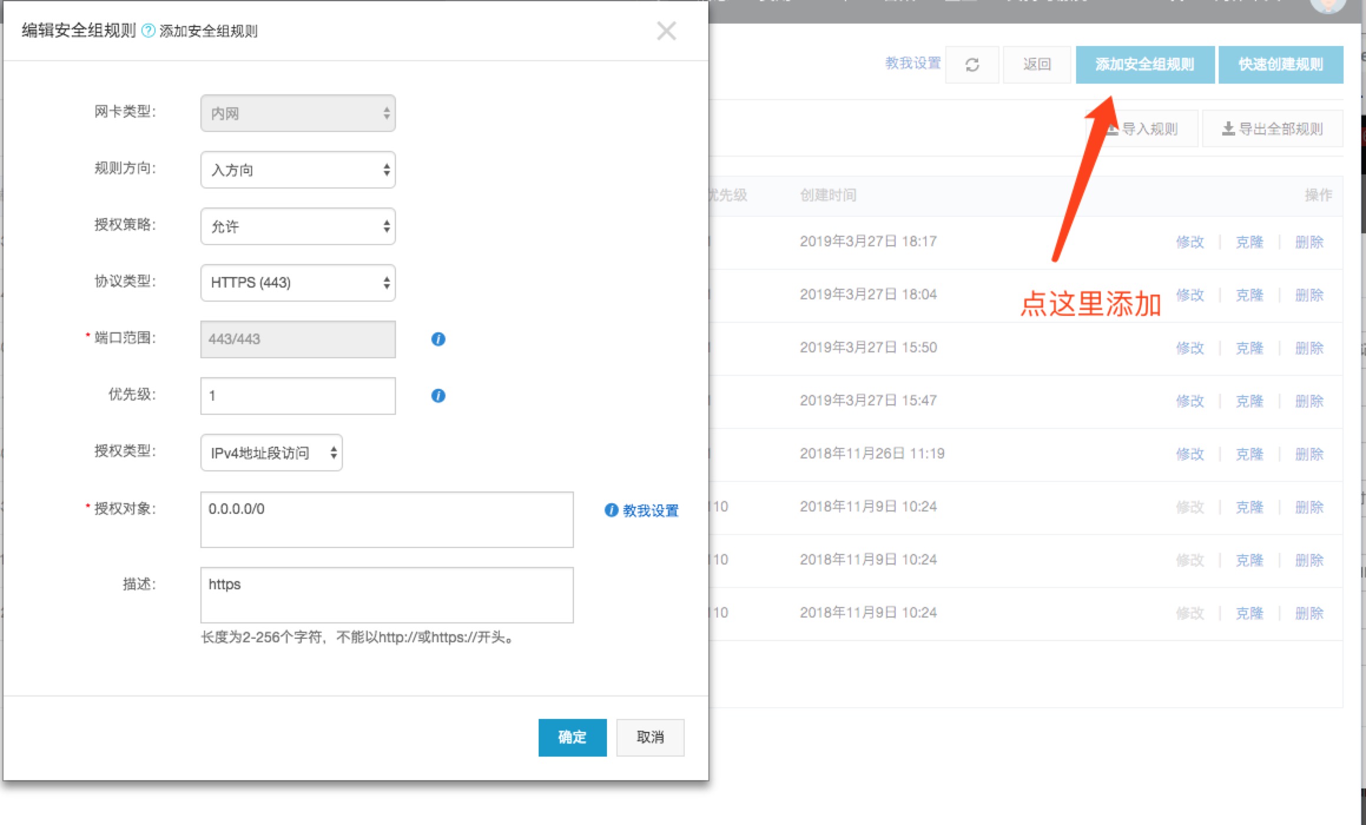Screen dimensions: 1366x825
Task: Click 克隆 for rule created 2019年3月27日 15:47
Action: coord(1249,401)
